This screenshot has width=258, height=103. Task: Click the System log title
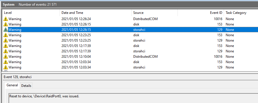point(9,5)
